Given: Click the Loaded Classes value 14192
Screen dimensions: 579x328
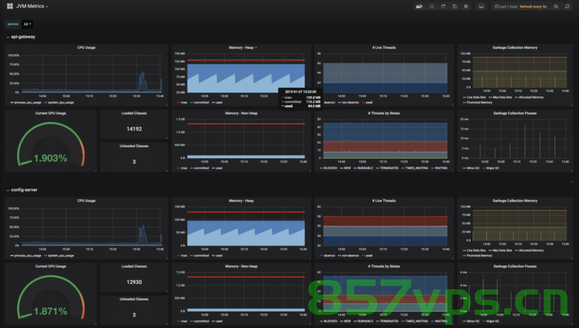Looking at the screenshot, I should (x=134, y=129).
